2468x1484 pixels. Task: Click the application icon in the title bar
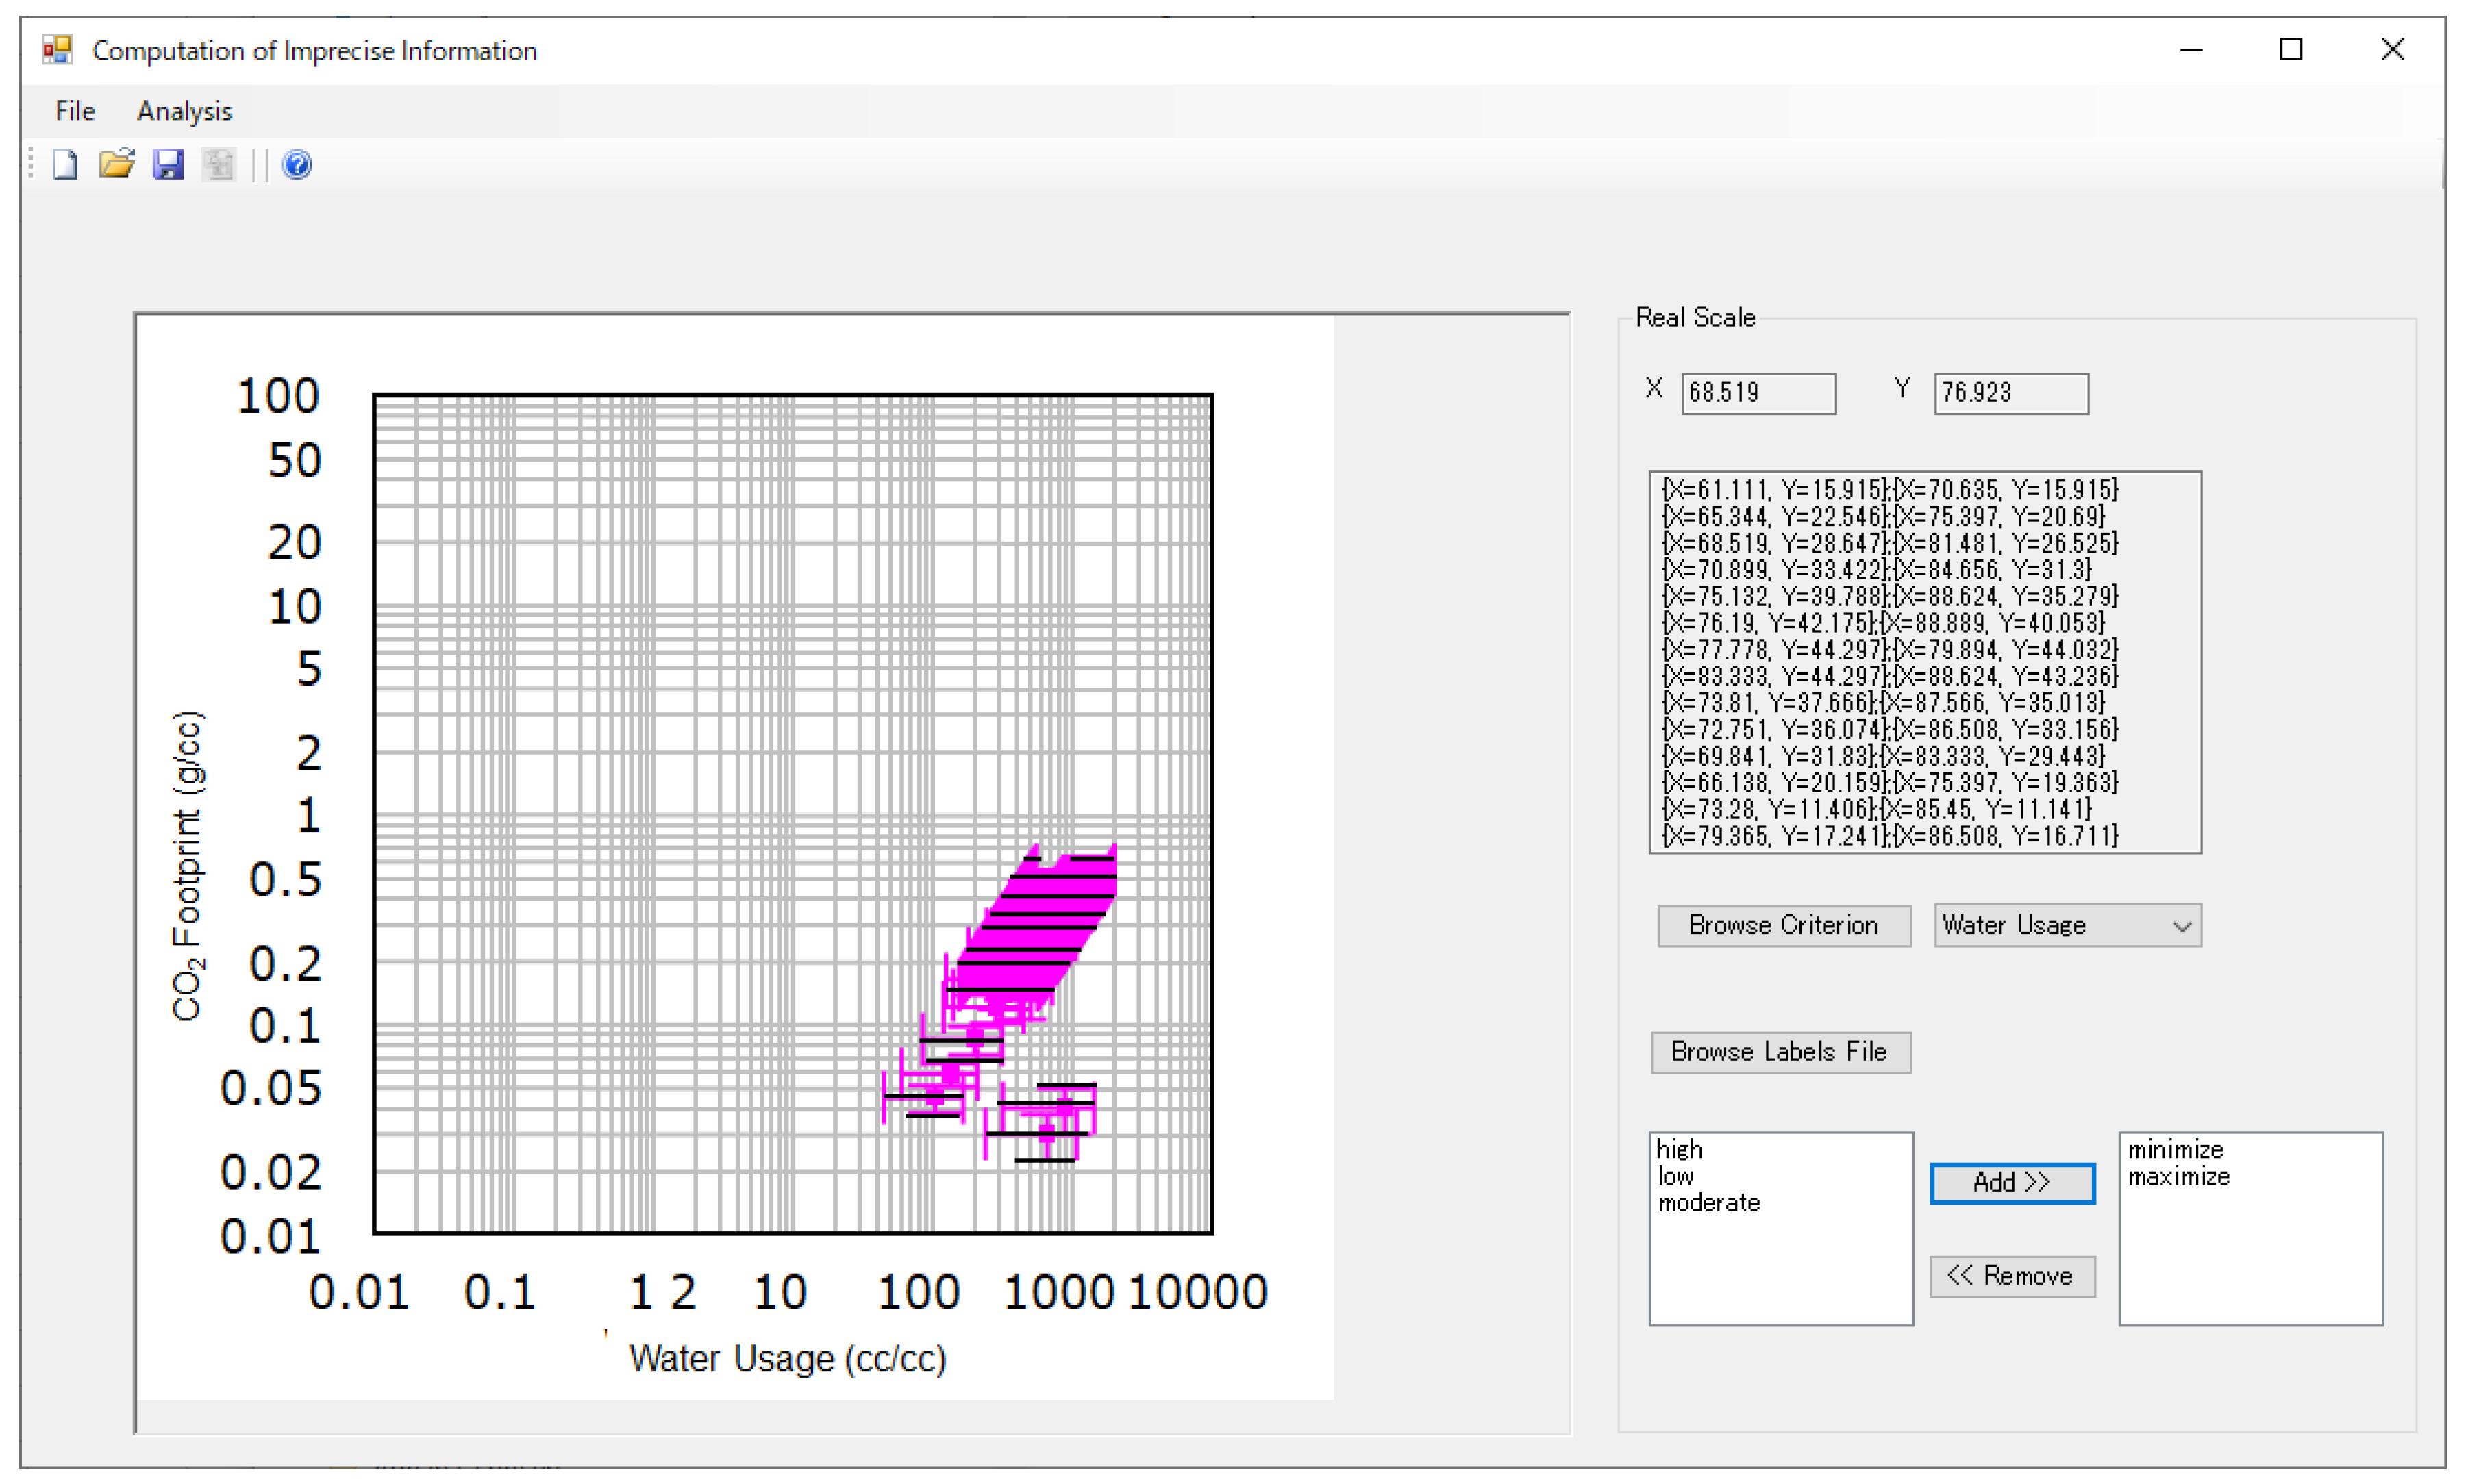coord(57,50)
